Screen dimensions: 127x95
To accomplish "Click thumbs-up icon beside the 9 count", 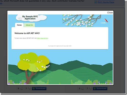I will [x=22, y=89].
